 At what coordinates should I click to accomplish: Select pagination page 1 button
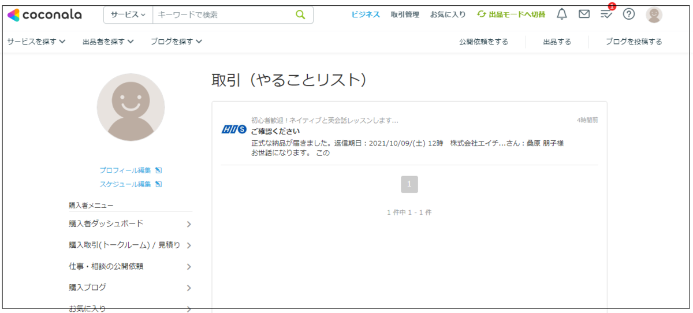click(x=409, y=184)
